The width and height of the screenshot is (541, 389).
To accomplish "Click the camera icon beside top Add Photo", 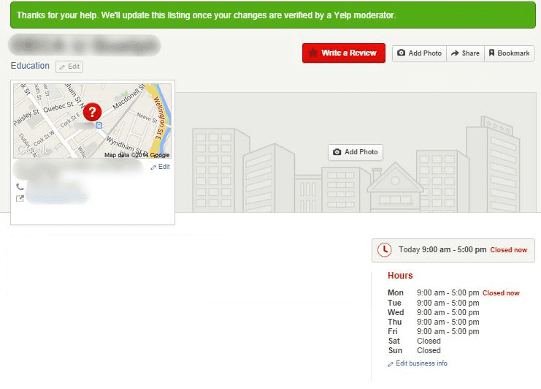I will [401, 53].
